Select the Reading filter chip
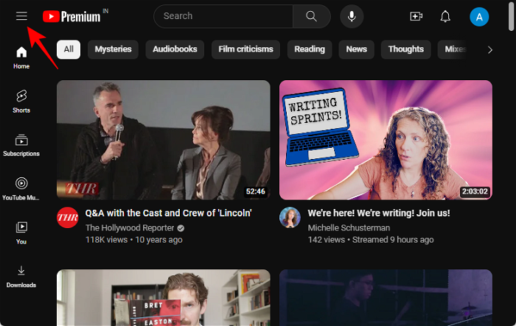 point(310,49)
